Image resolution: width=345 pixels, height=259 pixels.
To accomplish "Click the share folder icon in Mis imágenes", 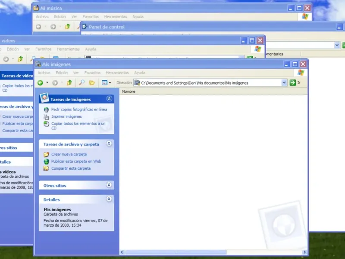I will (46, 168).
